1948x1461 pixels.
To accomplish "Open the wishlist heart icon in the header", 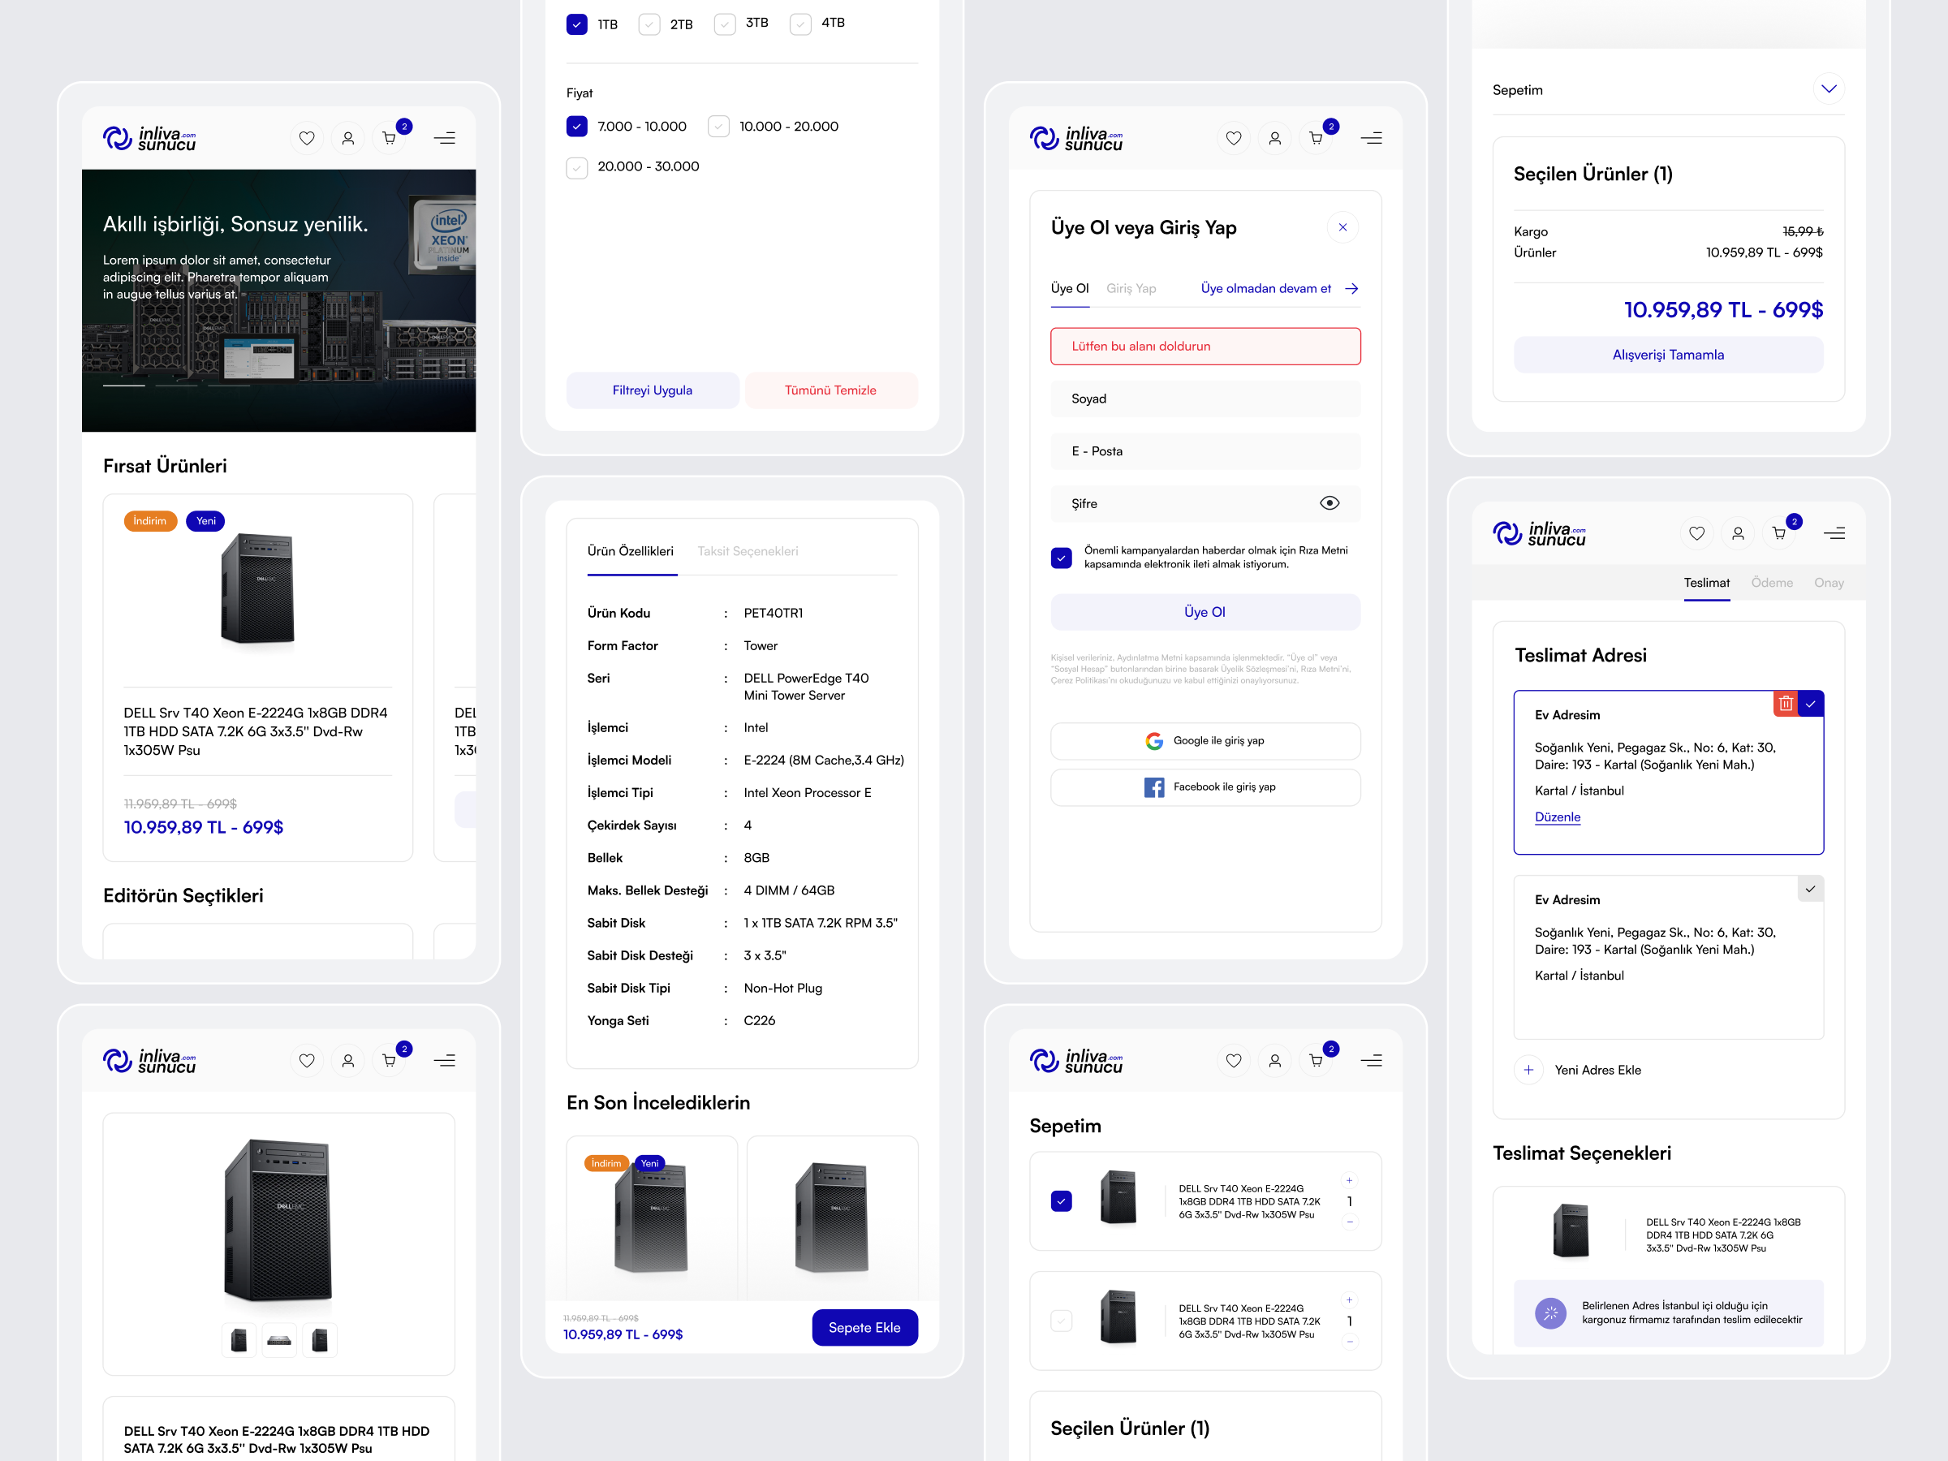I will tap(307, 137).
